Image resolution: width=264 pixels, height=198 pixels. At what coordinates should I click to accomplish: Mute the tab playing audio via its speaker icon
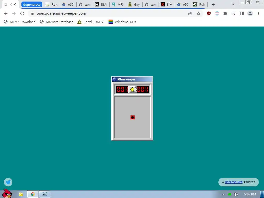[x=171, y=5]
